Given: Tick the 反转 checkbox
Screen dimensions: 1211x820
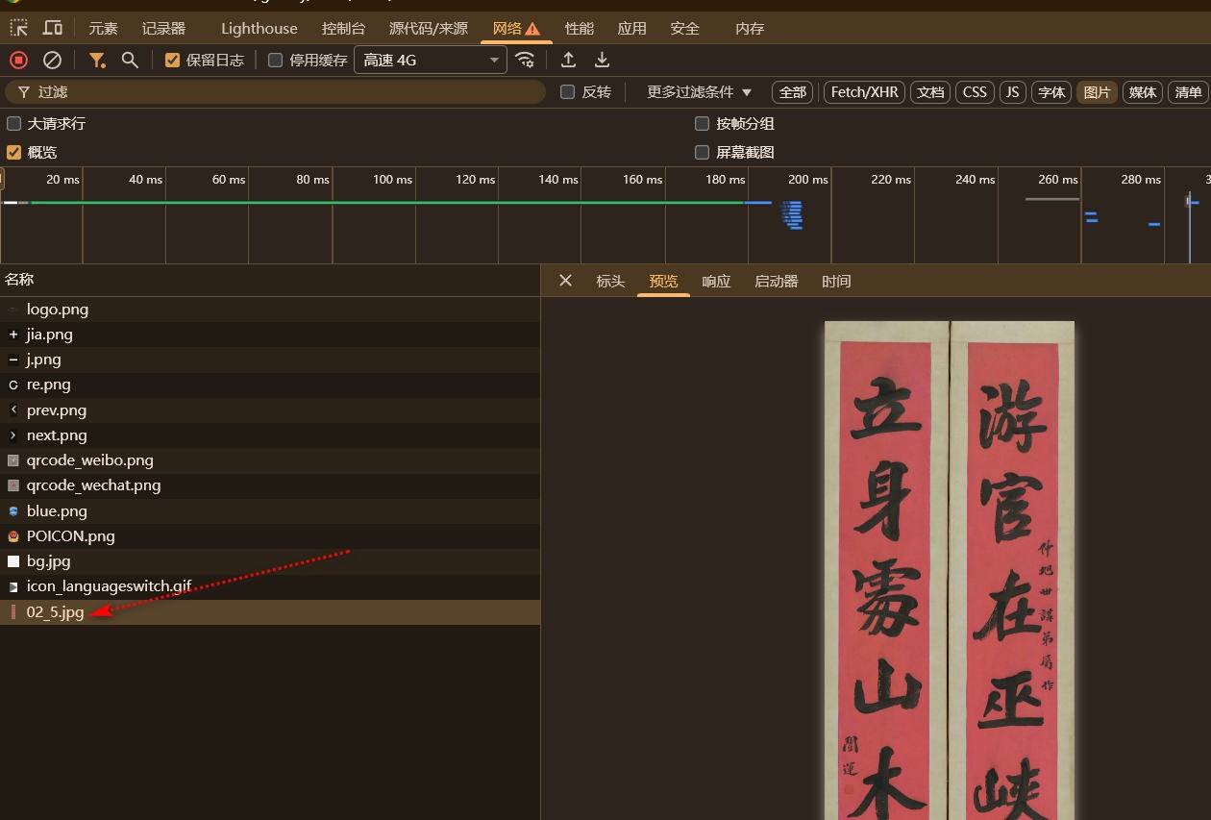Looking at the screenshot, I should click(568, 92).
